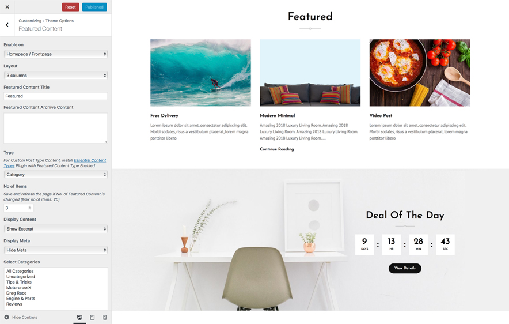
Task: Click the red Reset button
Action: (70, 7)
